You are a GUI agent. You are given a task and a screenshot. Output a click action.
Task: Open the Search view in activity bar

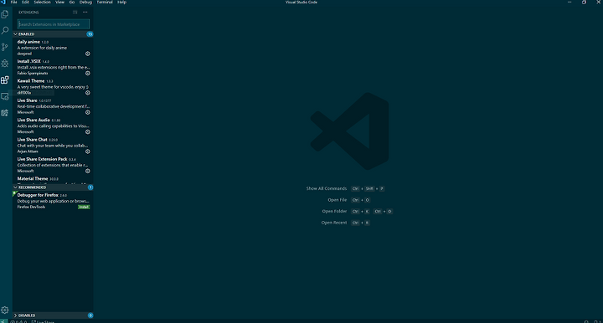pos(5,30)
